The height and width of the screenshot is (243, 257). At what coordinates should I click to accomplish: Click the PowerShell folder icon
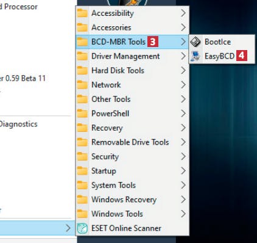click(82, 114)
